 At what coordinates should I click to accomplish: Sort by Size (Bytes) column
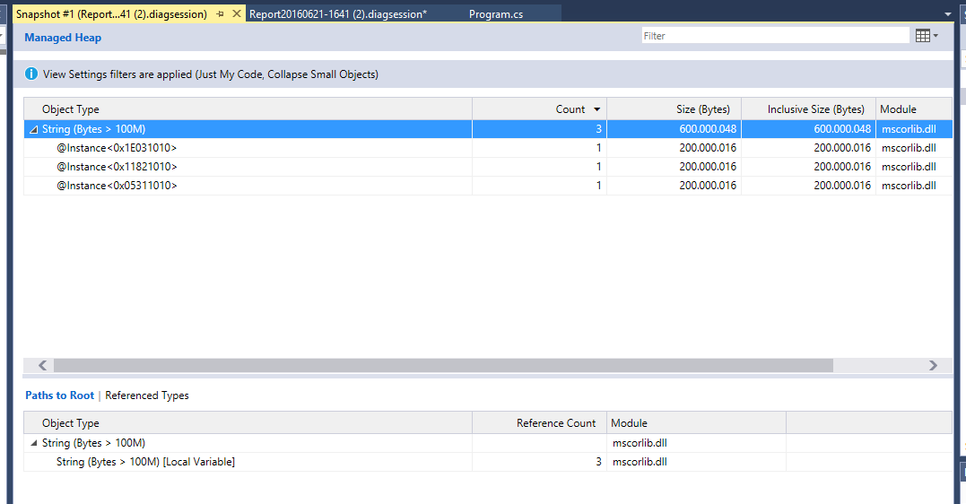(x=674, y=109)
